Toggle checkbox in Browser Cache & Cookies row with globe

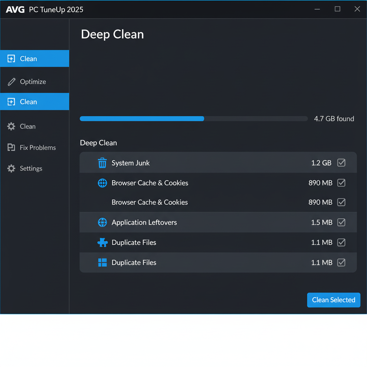[x=341, y=182]
